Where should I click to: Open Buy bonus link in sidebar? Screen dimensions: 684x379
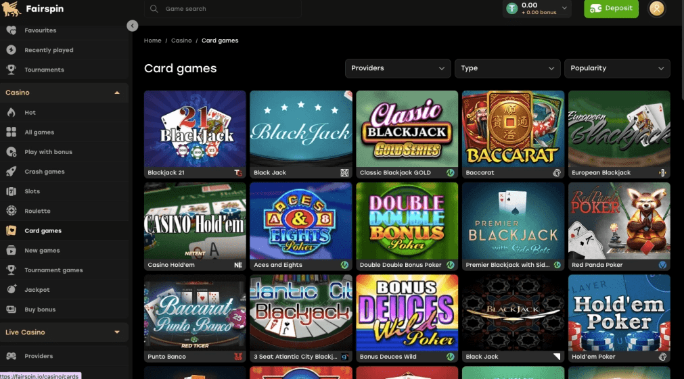coord(40,309)
